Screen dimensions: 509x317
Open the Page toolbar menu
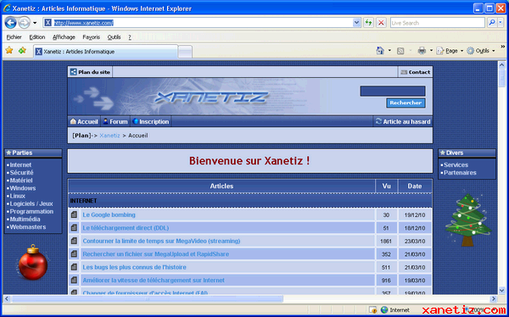[450, 51]
